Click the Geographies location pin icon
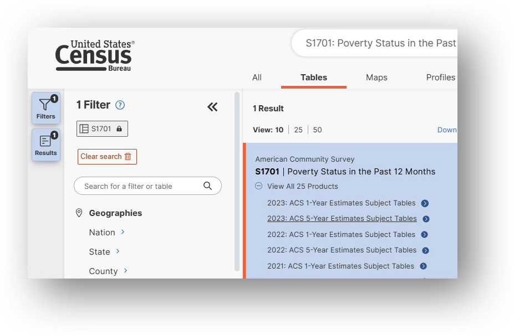 [x=79, y=213]
